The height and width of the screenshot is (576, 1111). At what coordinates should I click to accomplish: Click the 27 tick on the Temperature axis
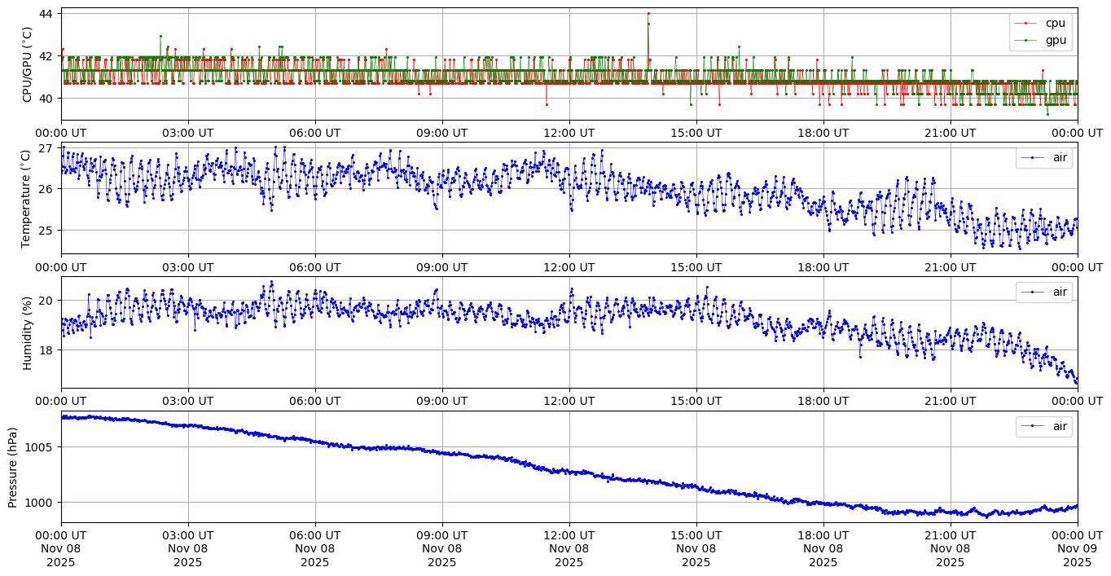tap(46, 148)
